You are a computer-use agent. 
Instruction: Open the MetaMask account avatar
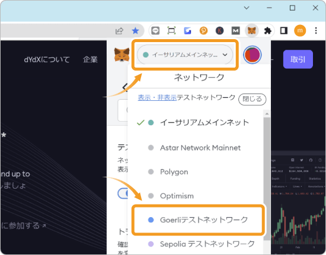252,55
